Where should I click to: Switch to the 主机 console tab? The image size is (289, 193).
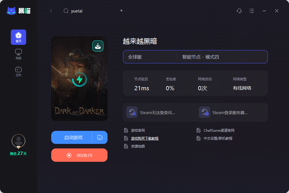(x=18, y=71)
